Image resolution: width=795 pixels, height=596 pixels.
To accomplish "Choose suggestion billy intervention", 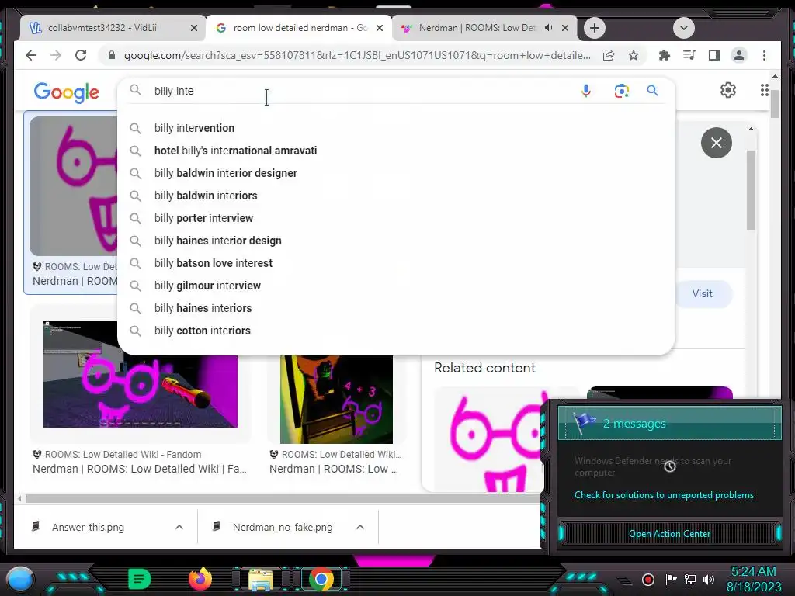I will [396, 128].
